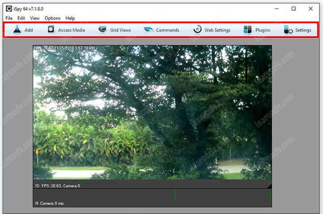The width and height of the screenshot is (323, 214).
Task: Open Web Settings from the toolbar
Action: coord(197,30)
